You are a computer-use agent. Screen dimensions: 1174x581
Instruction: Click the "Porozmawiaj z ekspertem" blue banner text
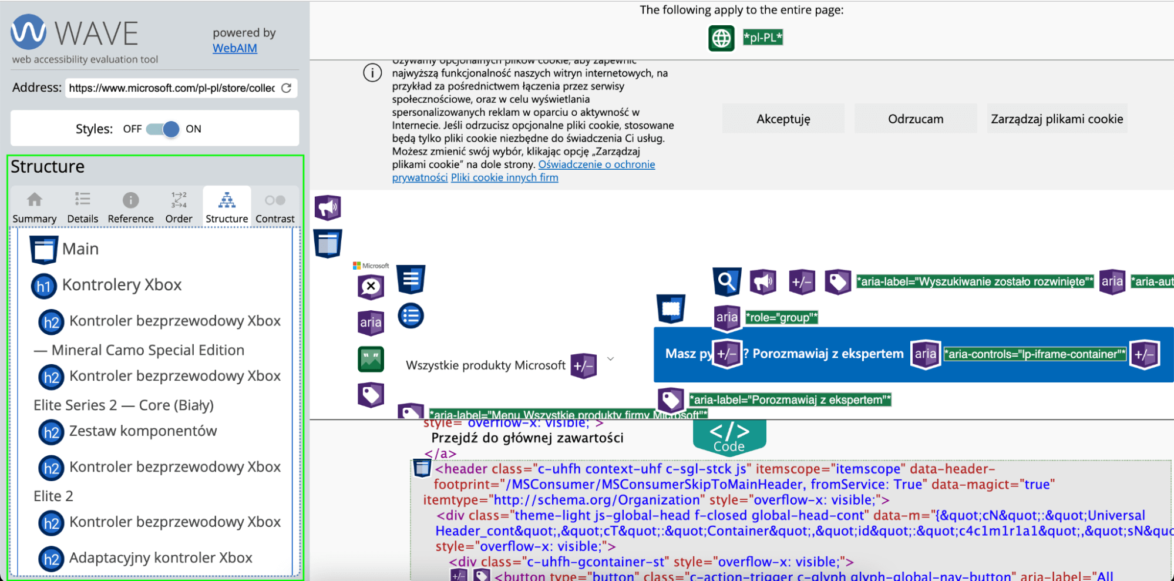tap(828, 354)
